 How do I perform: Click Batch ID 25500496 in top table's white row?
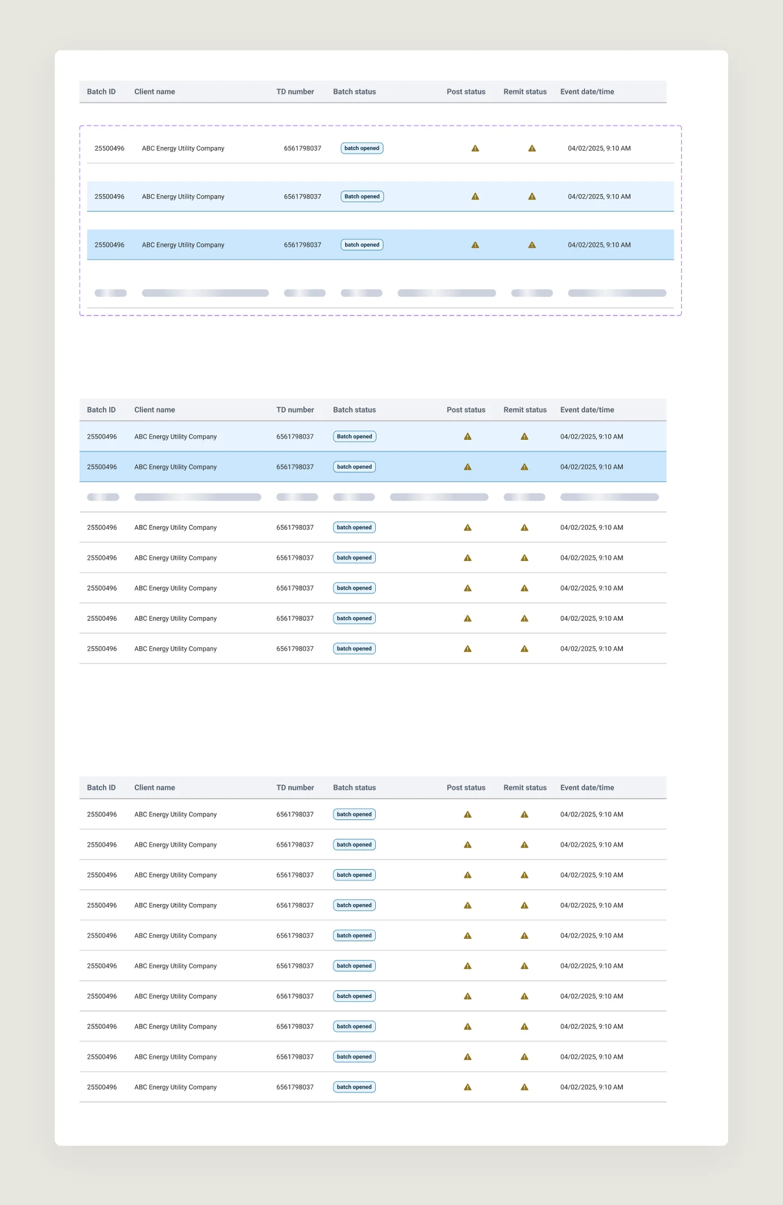click(x=110, y=148)
